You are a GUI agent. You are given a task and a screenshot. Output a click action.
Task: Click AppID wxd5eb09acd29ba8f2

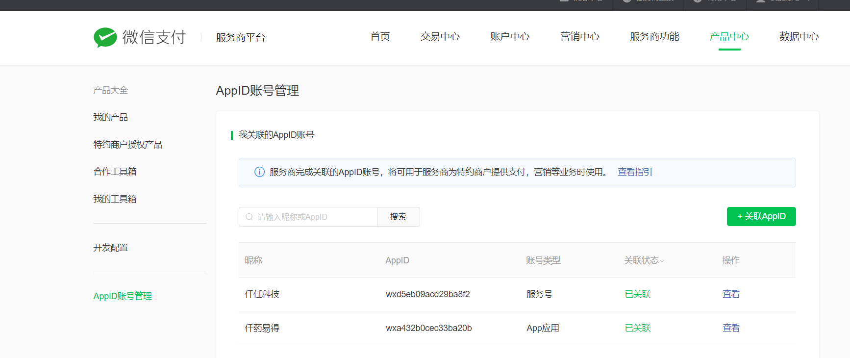[x=427, y=294]
